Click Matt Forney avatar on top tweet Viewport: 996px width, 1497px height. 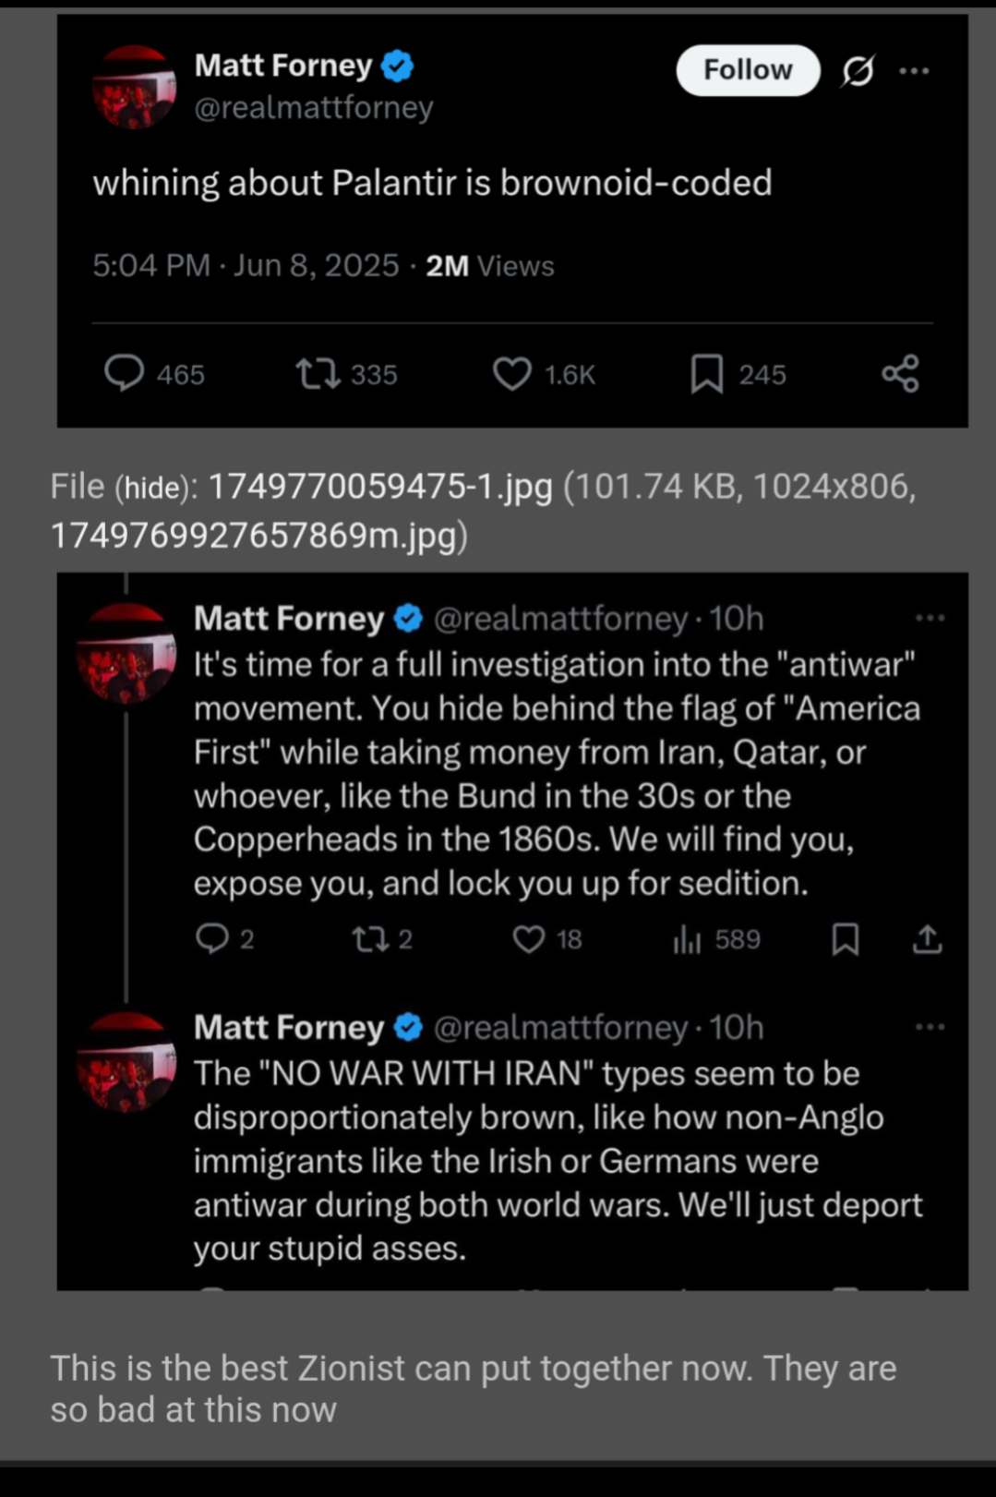click(x=135, y=87)
